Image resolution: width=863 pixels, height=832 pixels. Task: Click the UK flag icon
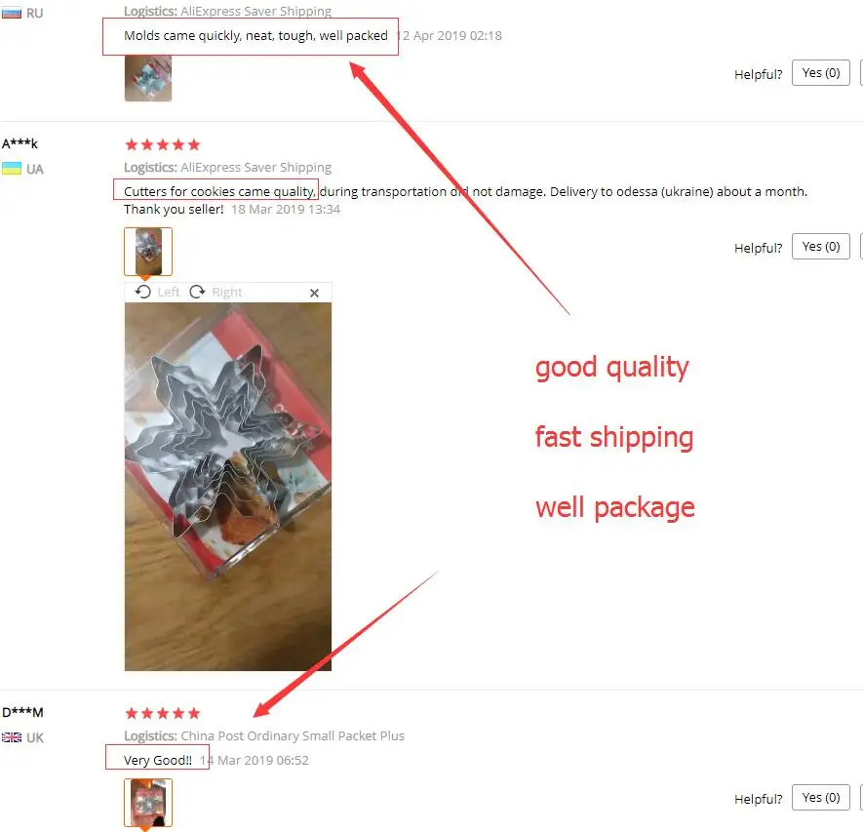[x=12, y=737]
